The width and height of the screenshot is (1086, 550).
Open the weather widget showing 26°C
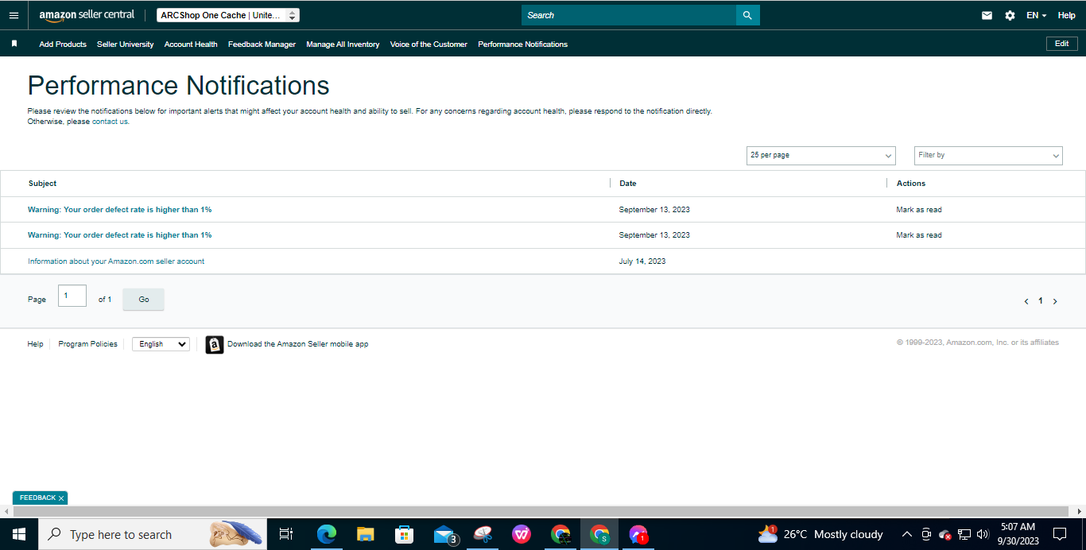tap(821, 534)
